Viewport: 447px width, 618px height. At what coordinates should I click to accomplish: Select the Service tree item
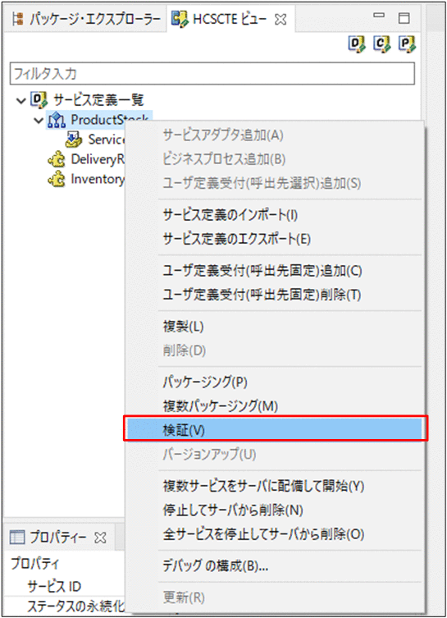pos(107,140)
